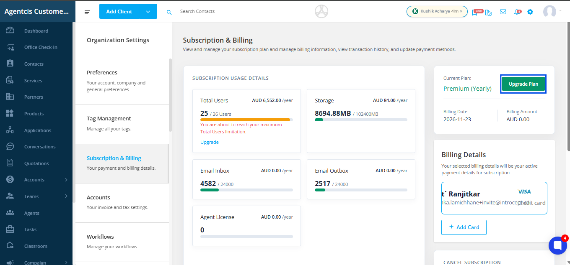Open the chat support bubble
The width and height of the screenshot is (570, 265).
[557, 246]
